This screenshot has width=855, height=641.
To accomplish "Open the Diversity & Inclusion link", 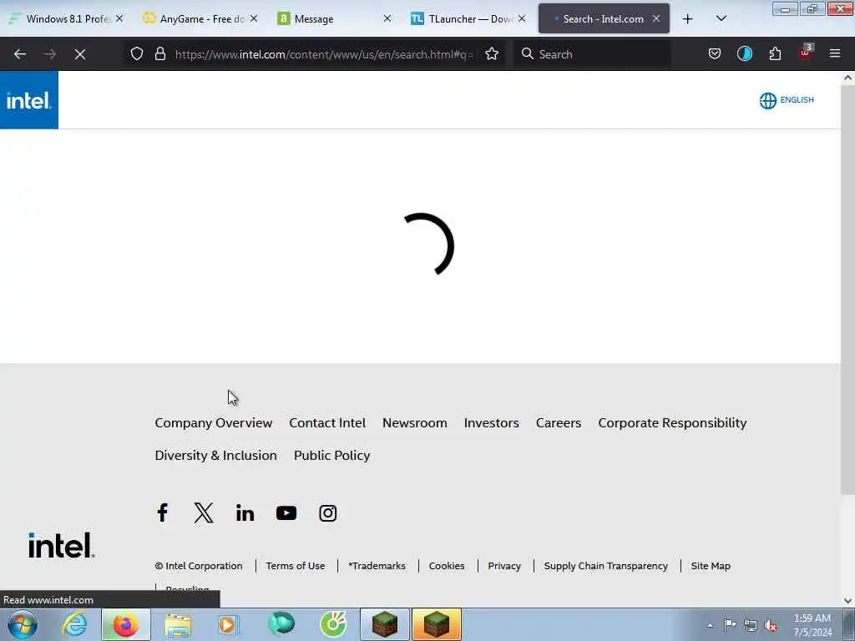I will click(x=215, y=455).
